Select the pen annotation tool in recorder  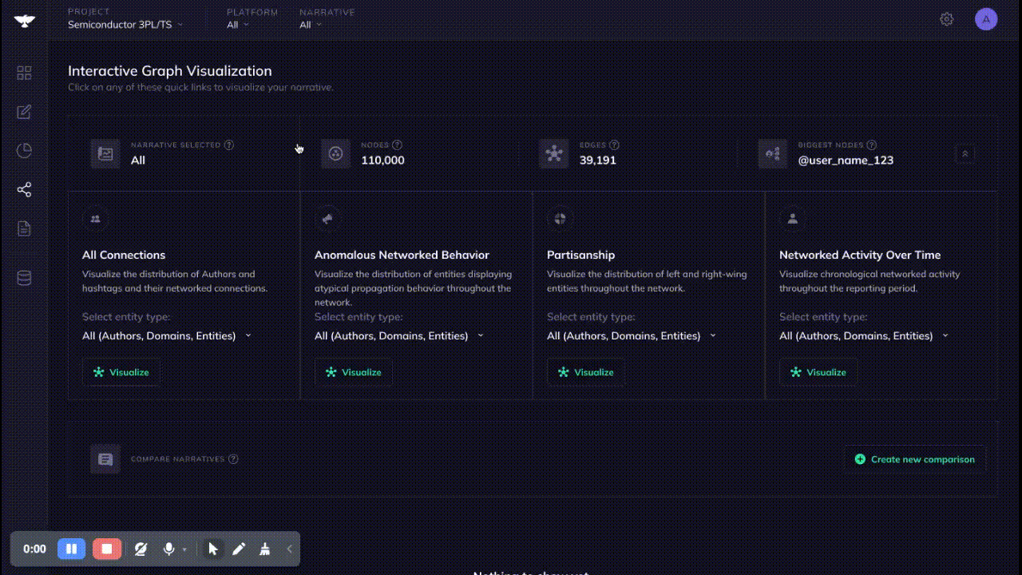(239, 549)
